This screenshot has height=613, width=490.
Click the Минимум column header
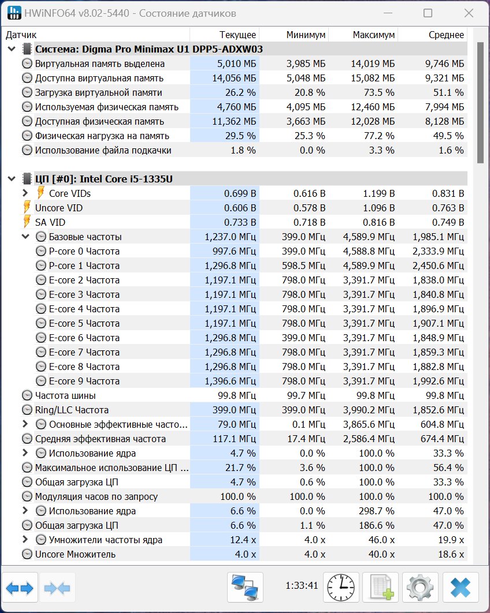tap(294, 35)
